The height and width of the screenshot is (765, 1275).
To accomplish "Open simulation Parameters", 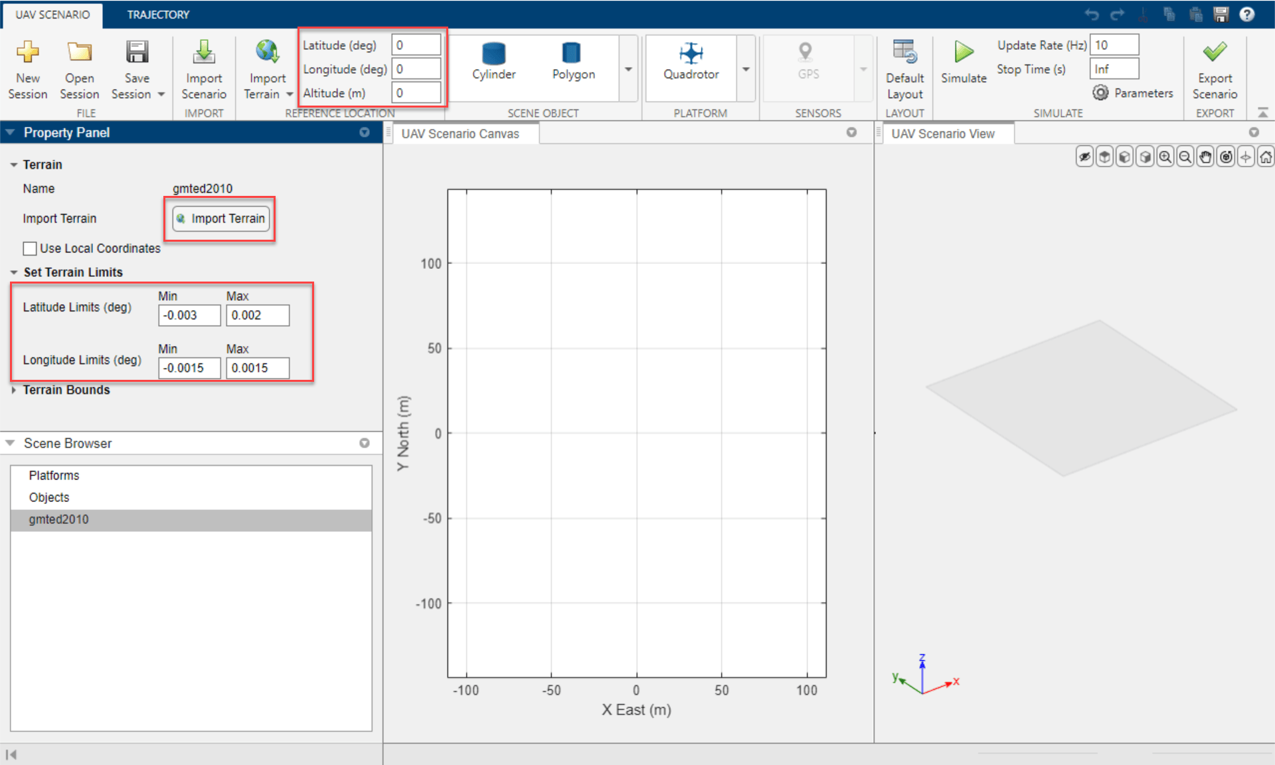I will point(1133,93).
